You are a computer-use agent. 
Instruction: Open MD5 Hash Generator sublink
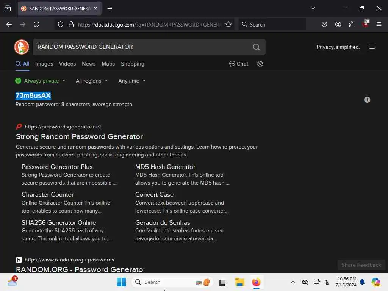(165, 167)
